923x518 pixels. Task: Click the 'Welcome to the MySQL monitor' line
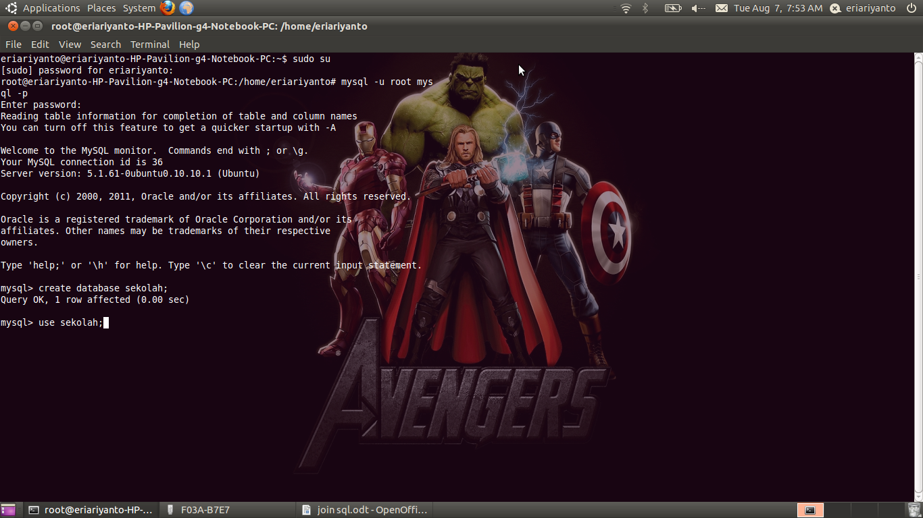155,150
